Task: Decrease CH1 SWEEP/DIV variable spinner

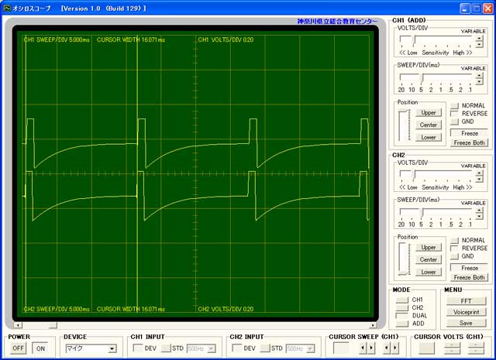Action: coord(479,82)
